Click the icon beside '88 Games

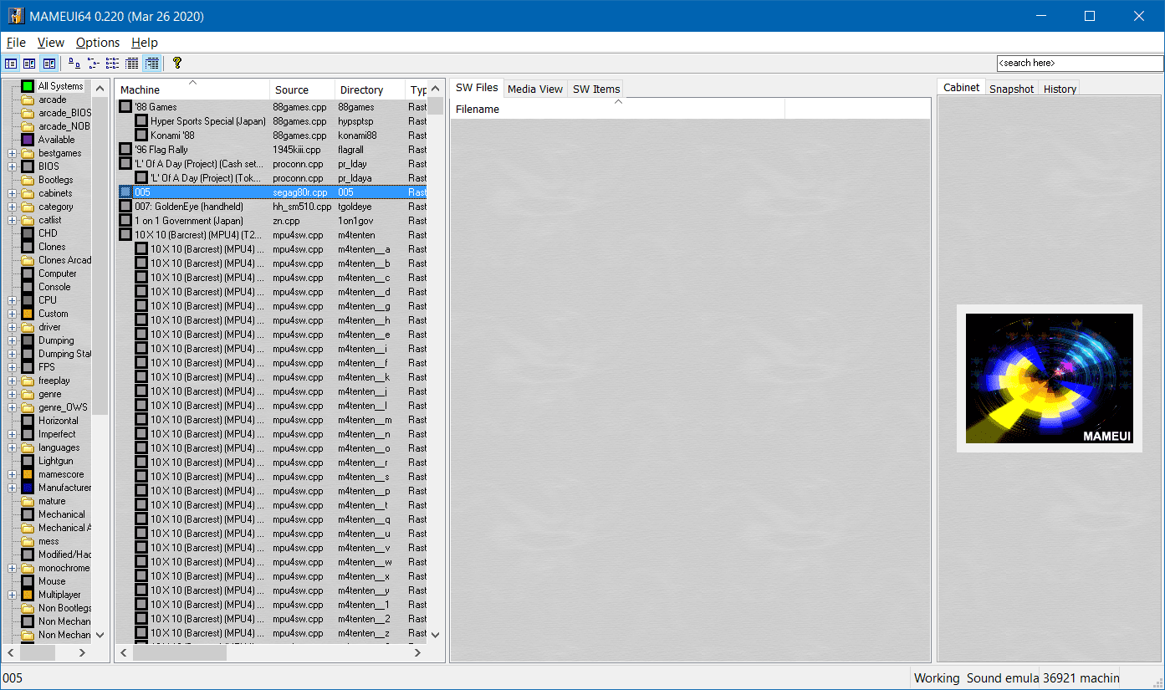coord(125,107)
